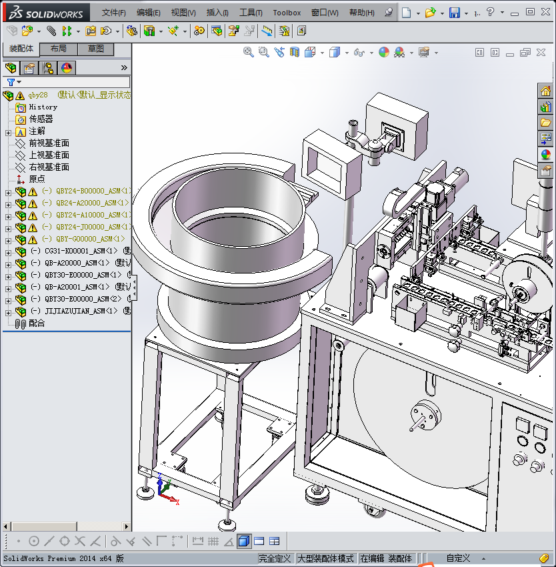Toggle the grid snap button in bottom toolbar
Image resolution: width=556 pixels, height=567 pixels.
pyautogui.click(x=213, y=541)
